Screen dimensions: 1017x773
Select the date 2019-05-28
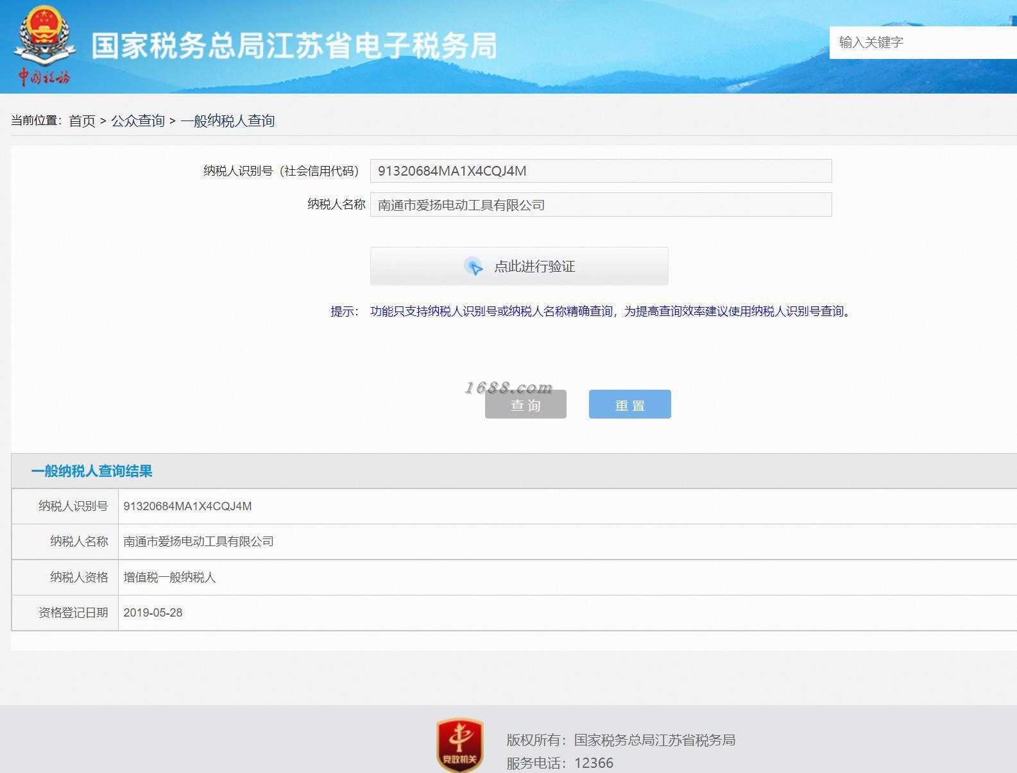(x=153, y=613)
